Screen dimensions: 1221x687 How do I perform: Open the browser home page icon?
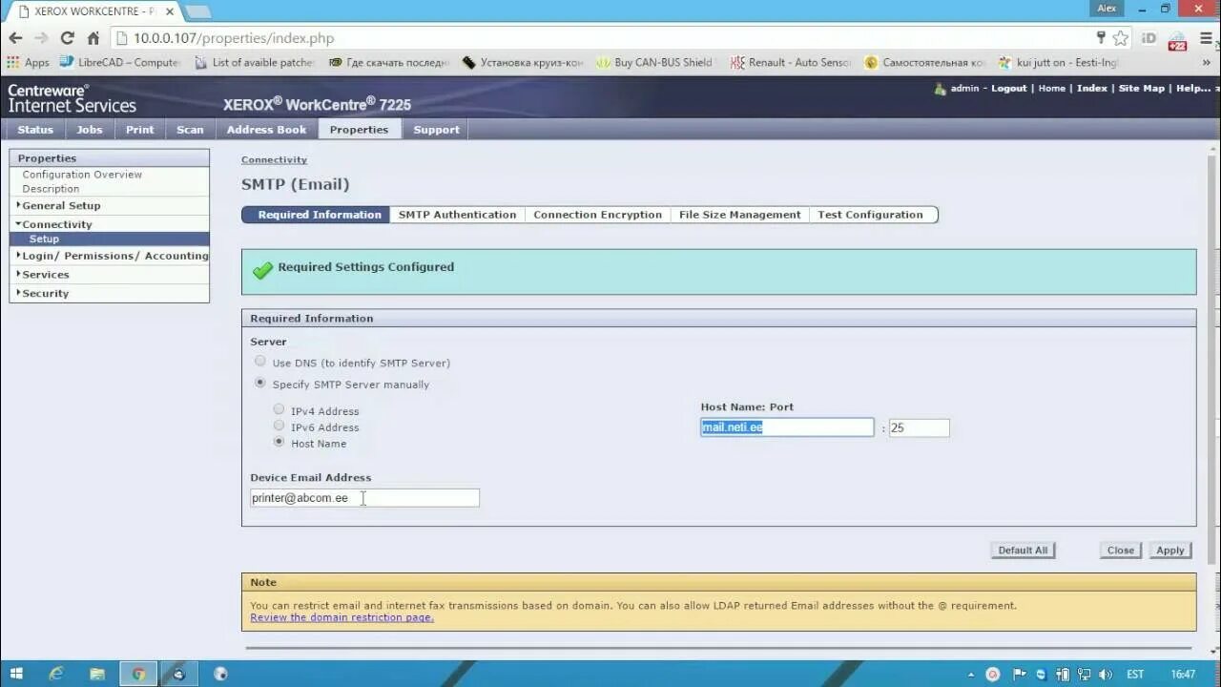(93, 38)
